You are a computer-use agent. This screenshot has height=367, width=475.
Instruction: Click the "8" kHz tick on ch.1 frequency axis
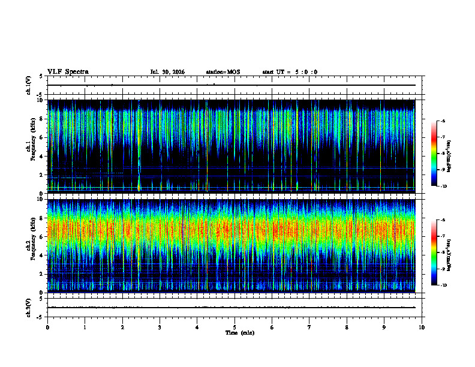coord(42,119)
